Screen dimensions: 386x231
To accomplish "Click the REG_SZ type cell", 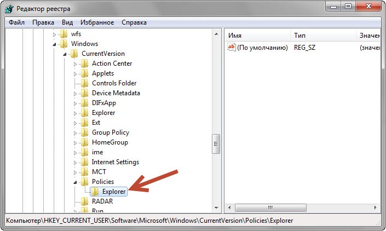I will pos(304,48).
